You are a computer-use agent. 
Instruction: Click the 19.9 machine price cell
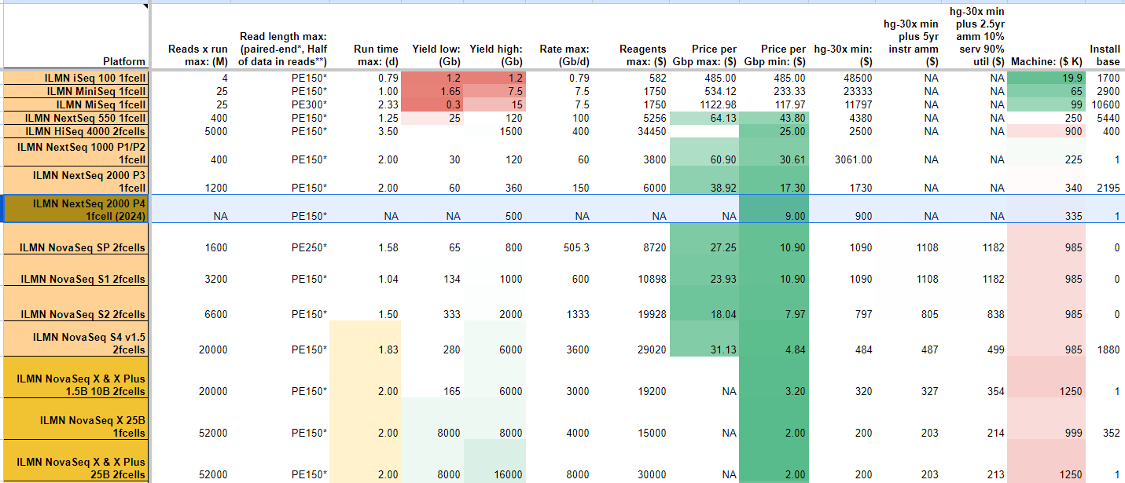pyautogui.click(x=1046, y=78)
